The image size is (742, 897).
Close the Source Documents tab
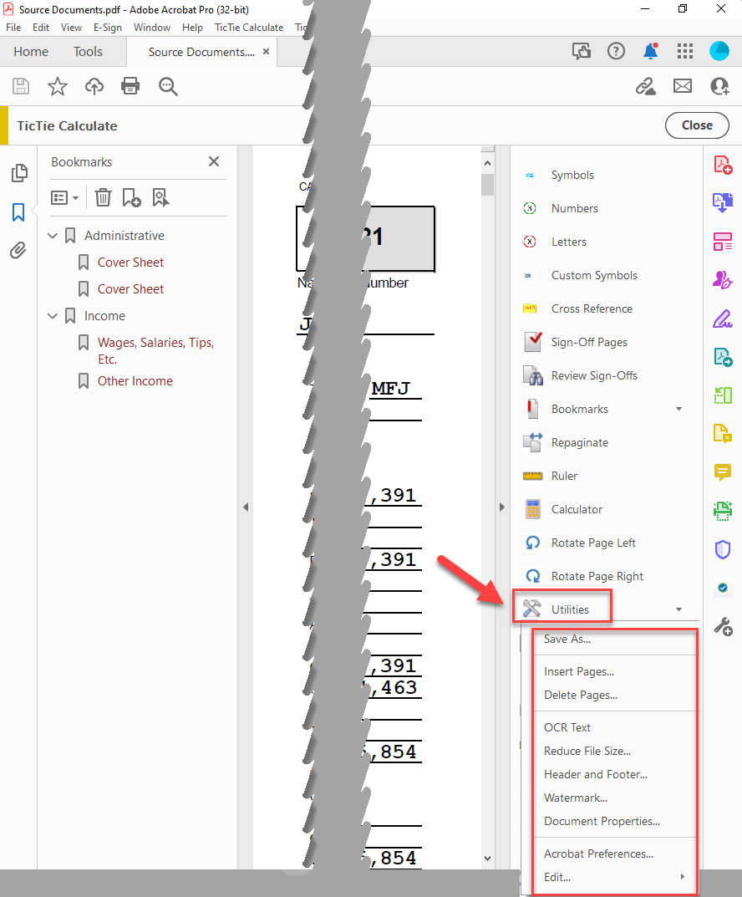tap(266, 52)
